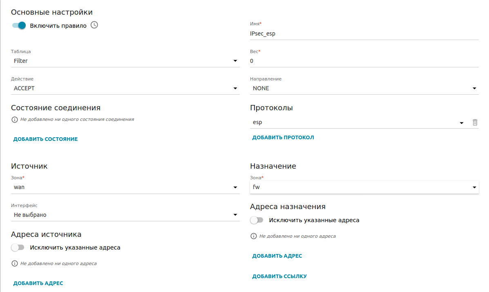Click the Вес input field
Viewport: 489px width, 292px height.
[364, 61]
